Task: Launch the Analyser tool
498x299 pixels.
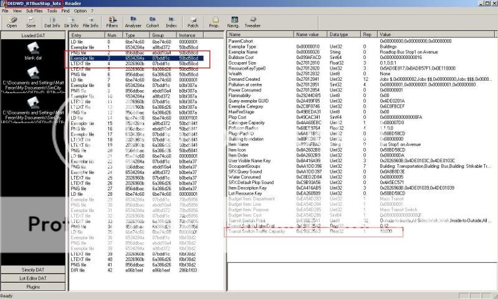Action: [x=133, y=21]
